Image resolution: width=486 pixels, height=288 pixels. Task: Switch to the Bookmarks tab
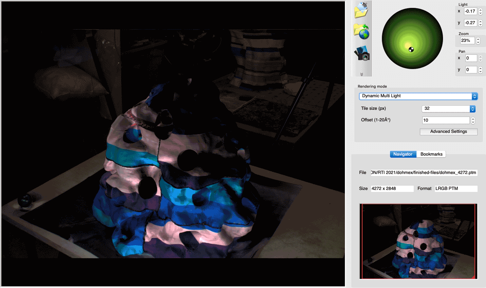tap(431, 154)
